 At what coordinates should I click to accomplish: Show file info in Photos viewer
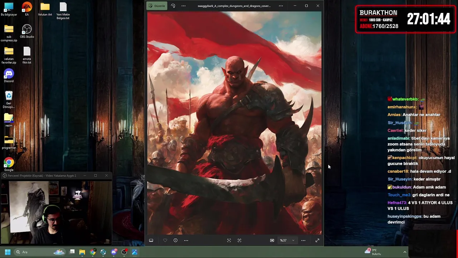coord(175,240)
